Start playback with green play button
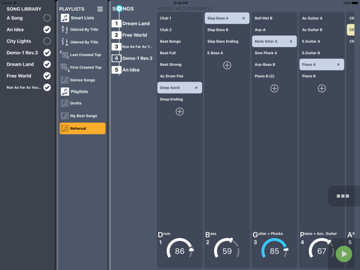 point(344,254)
